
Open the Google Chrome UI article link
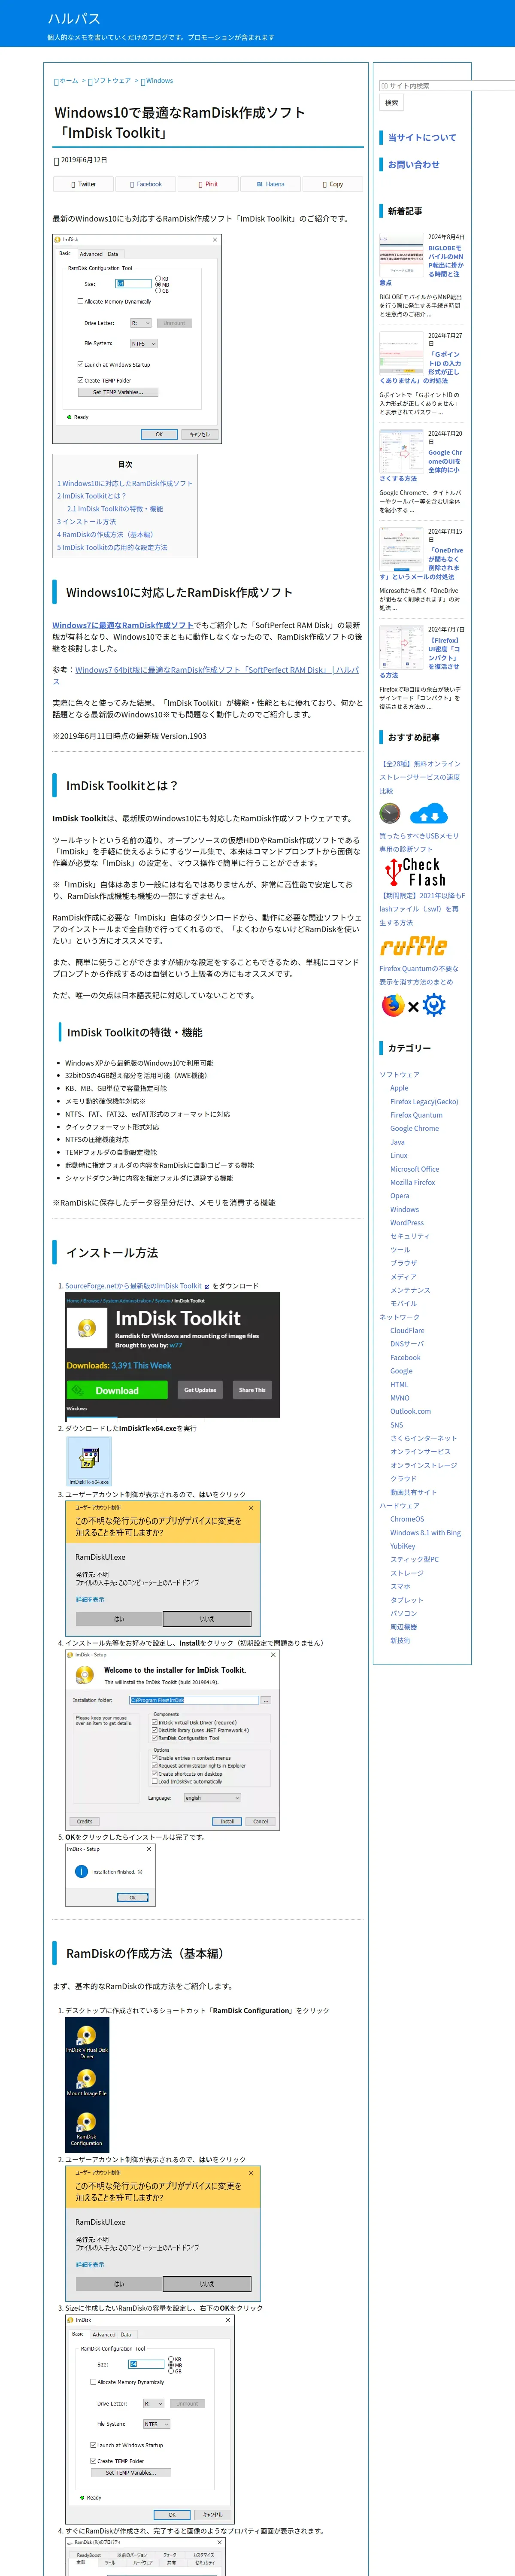pyautogui.click(x=420, y=465)
